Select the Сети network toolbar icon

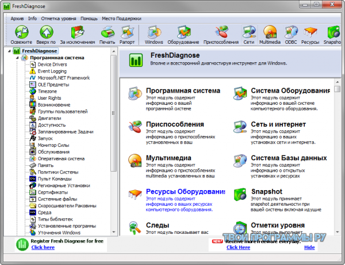(249, 32)
